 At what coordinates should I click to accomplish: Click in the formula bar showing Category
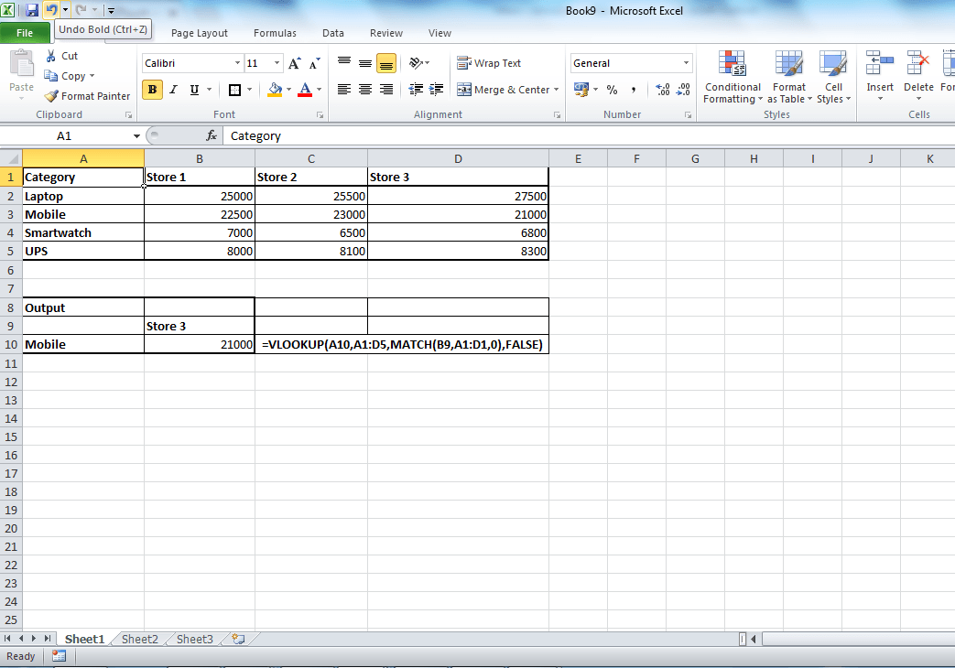pyautogui.click(x=589, y=135)
